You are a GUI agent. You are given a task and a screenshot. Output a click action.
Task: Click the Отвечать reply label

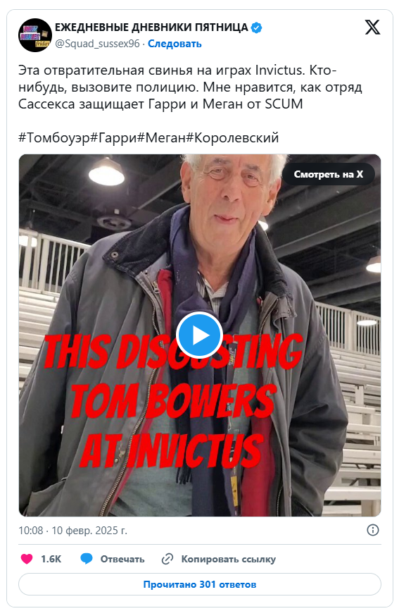pyautogui.click(x=122, y=559)
